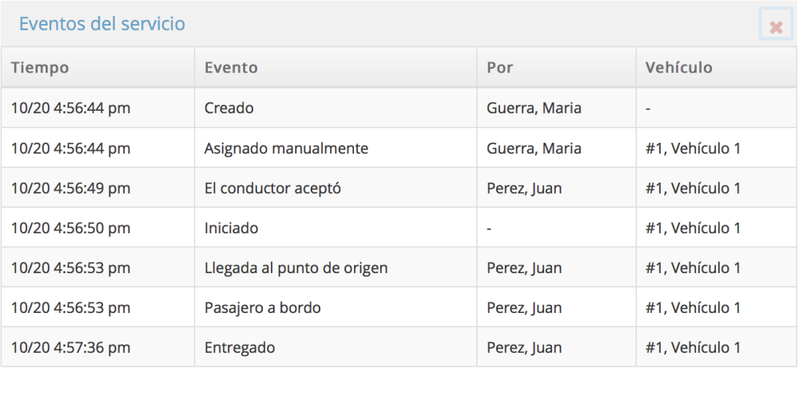Select the Llegada al punto de origen event
Image resolution: width=799 pixels, height=404 pixels.
click(296, 268)
